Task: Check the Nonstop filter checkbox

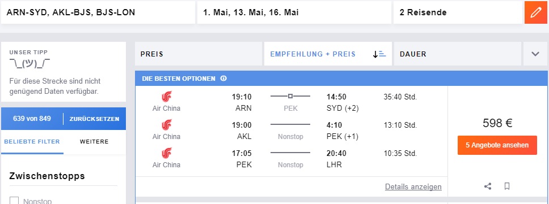Action: point(14,201)
